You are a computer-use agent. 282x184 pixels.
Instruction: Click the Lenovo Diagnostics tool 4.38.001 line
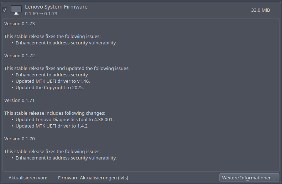tap(64, 119)
